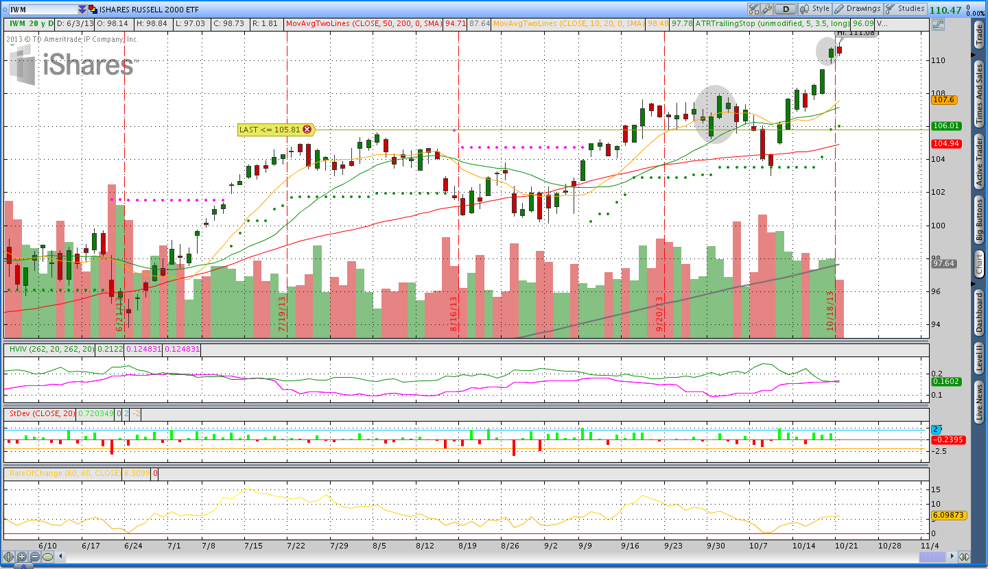
Task: Click the 104.94 red price bubble
Action: [x=946, y=143]
